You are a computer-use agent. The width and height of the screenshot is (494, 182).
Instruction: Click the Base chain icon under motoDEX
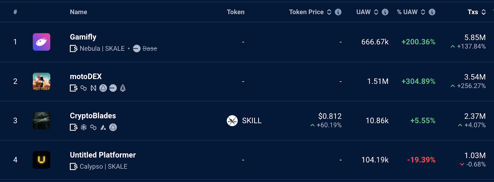[x=113, y=88]
